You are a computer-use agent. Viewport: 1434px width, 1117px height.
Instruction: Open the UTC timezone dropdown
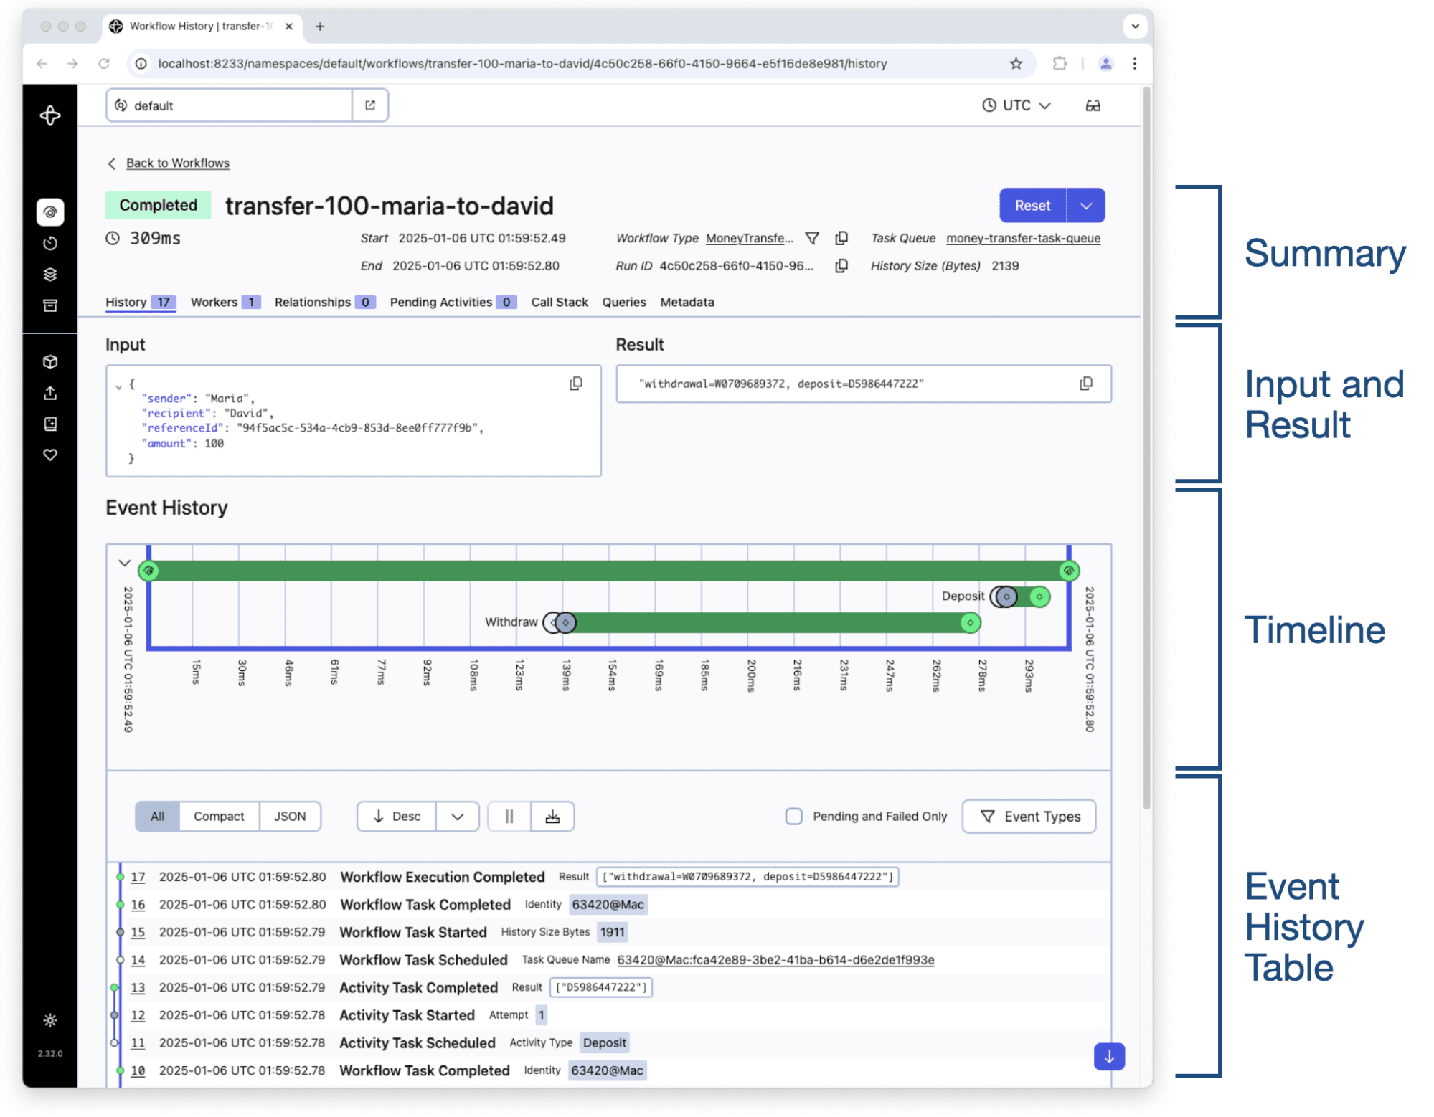[x=1016, y=105]
